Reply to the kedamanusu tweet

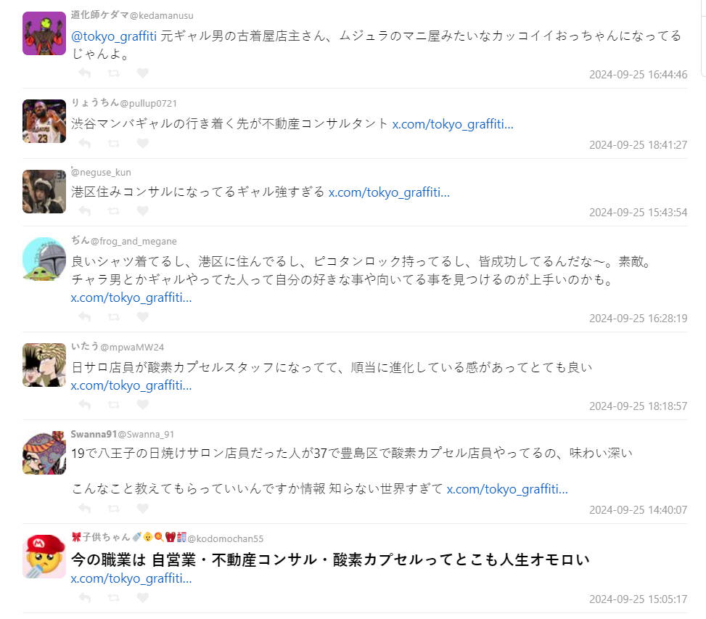coord(85,73)
